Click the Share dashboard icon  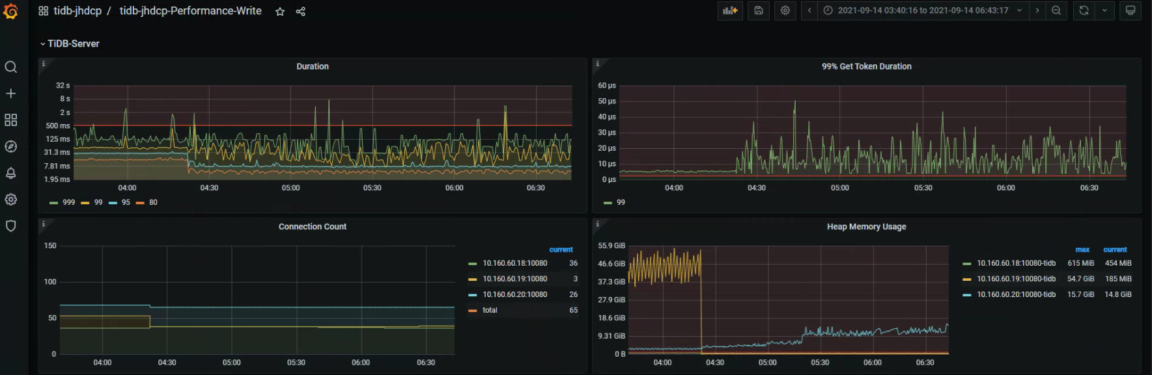click(300, 12)
